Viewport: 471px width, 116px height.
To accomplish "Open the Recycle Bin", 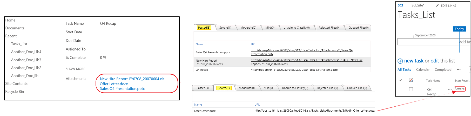I will tap(15, 92).
